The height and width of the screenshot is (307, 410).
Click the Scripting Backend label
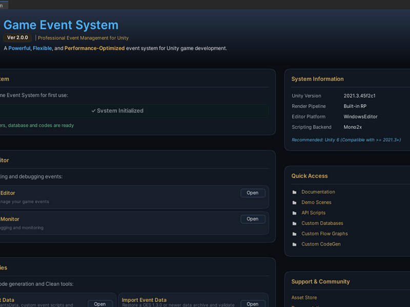tap(312, 127)
